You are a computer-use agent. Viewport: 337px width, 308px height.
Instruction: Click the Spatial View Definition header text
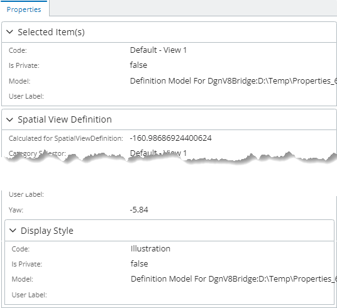(x=65, y=119)
